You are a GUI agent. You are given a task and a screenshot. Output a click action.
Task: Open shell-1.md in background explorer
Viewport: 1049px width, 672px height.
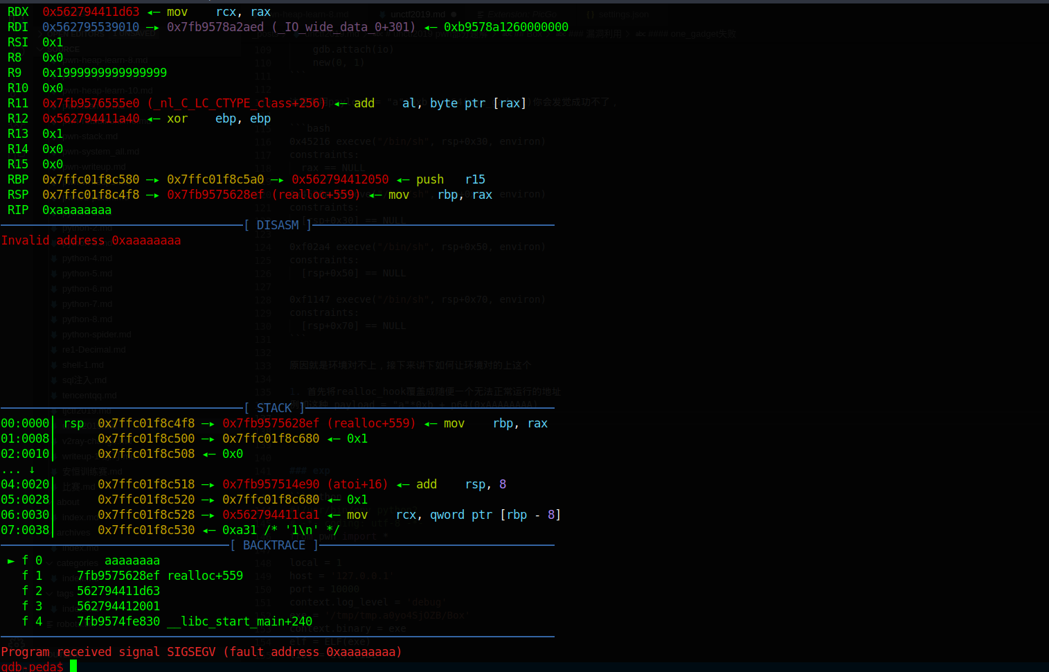pos(82,365)
